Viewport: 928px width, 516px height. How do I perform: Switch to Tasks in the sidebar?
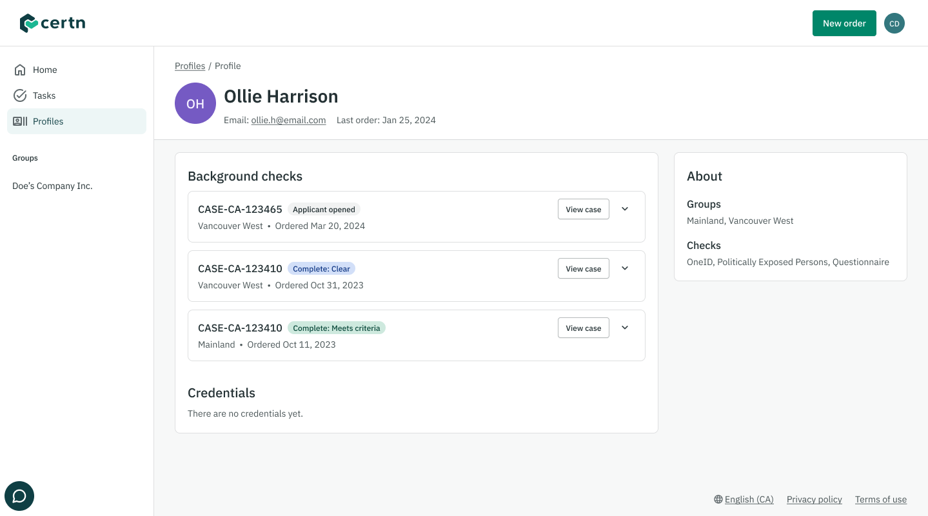coord(44,95)
